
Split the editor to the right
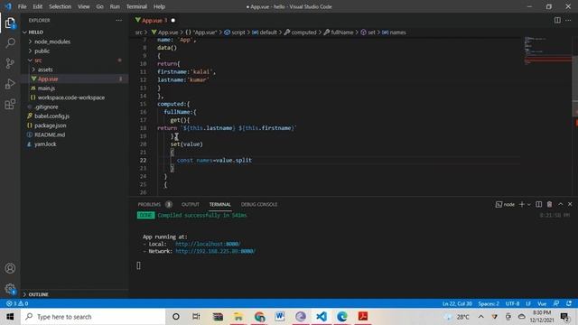click(557, 20)
